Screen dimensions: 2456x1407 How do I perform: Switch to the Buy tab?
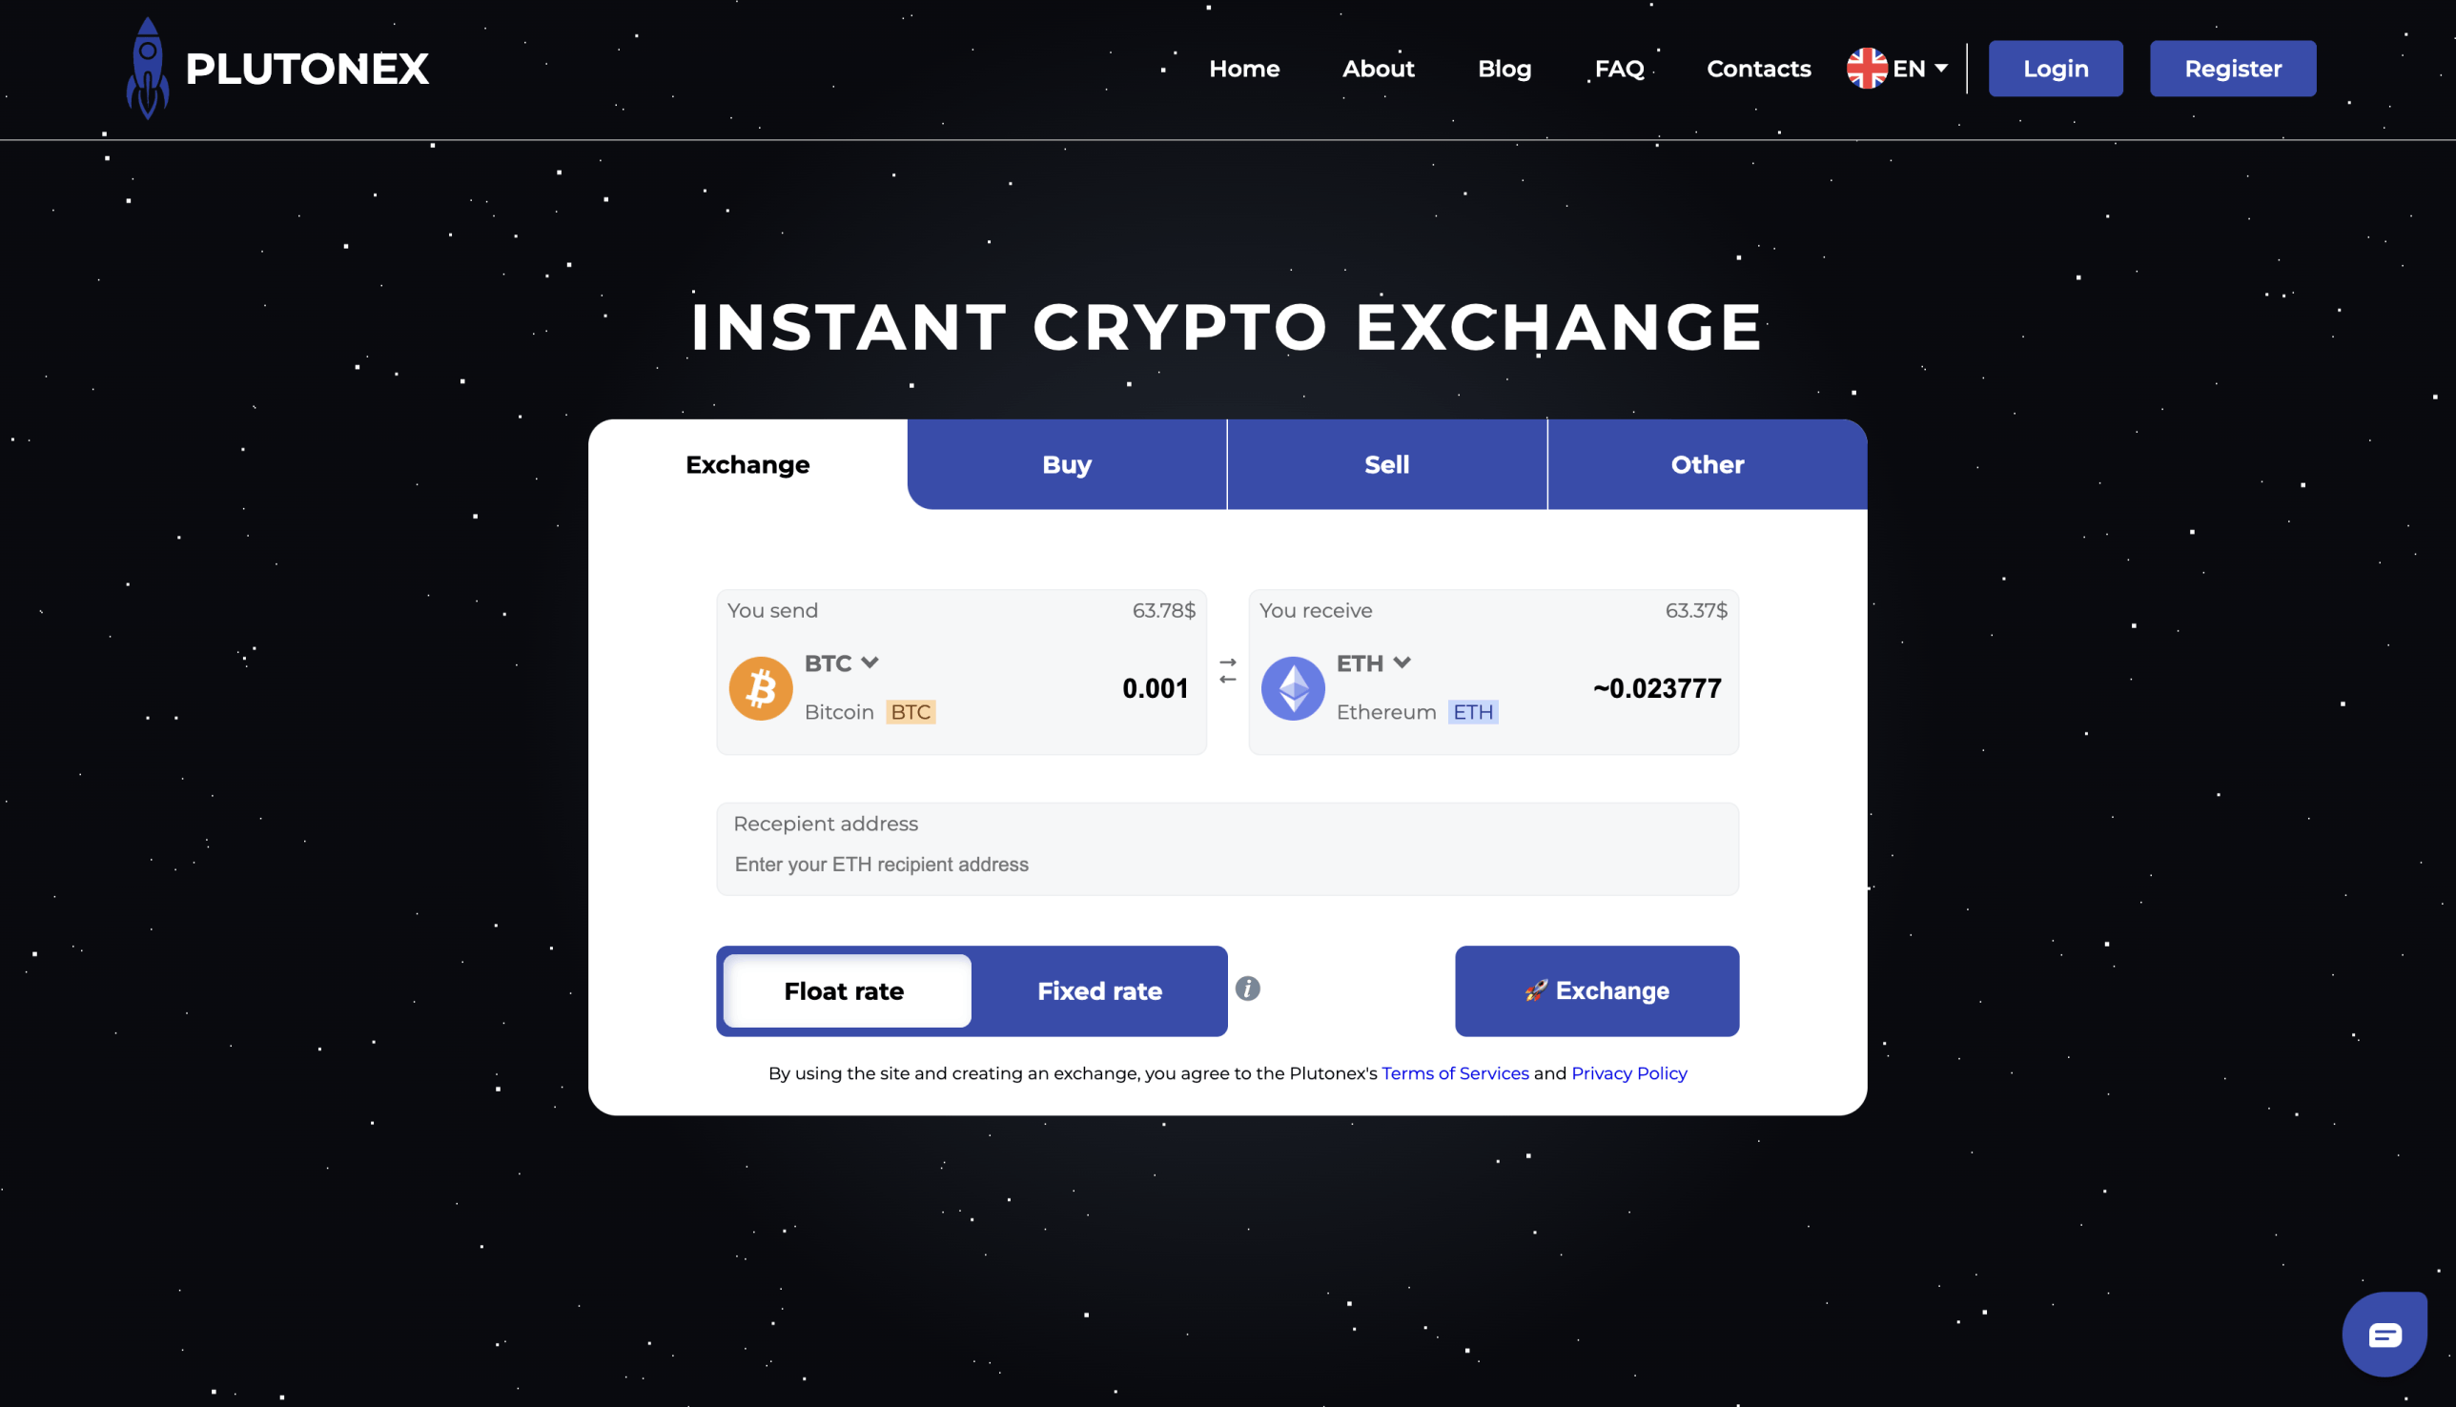coord(1066,464)
